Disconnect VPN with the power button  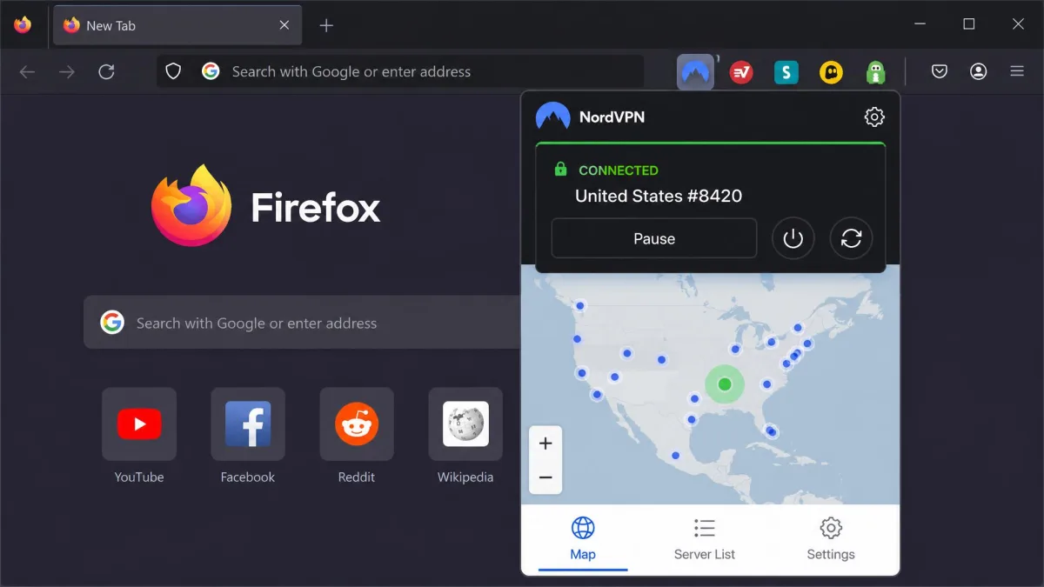tap(793, 238)
